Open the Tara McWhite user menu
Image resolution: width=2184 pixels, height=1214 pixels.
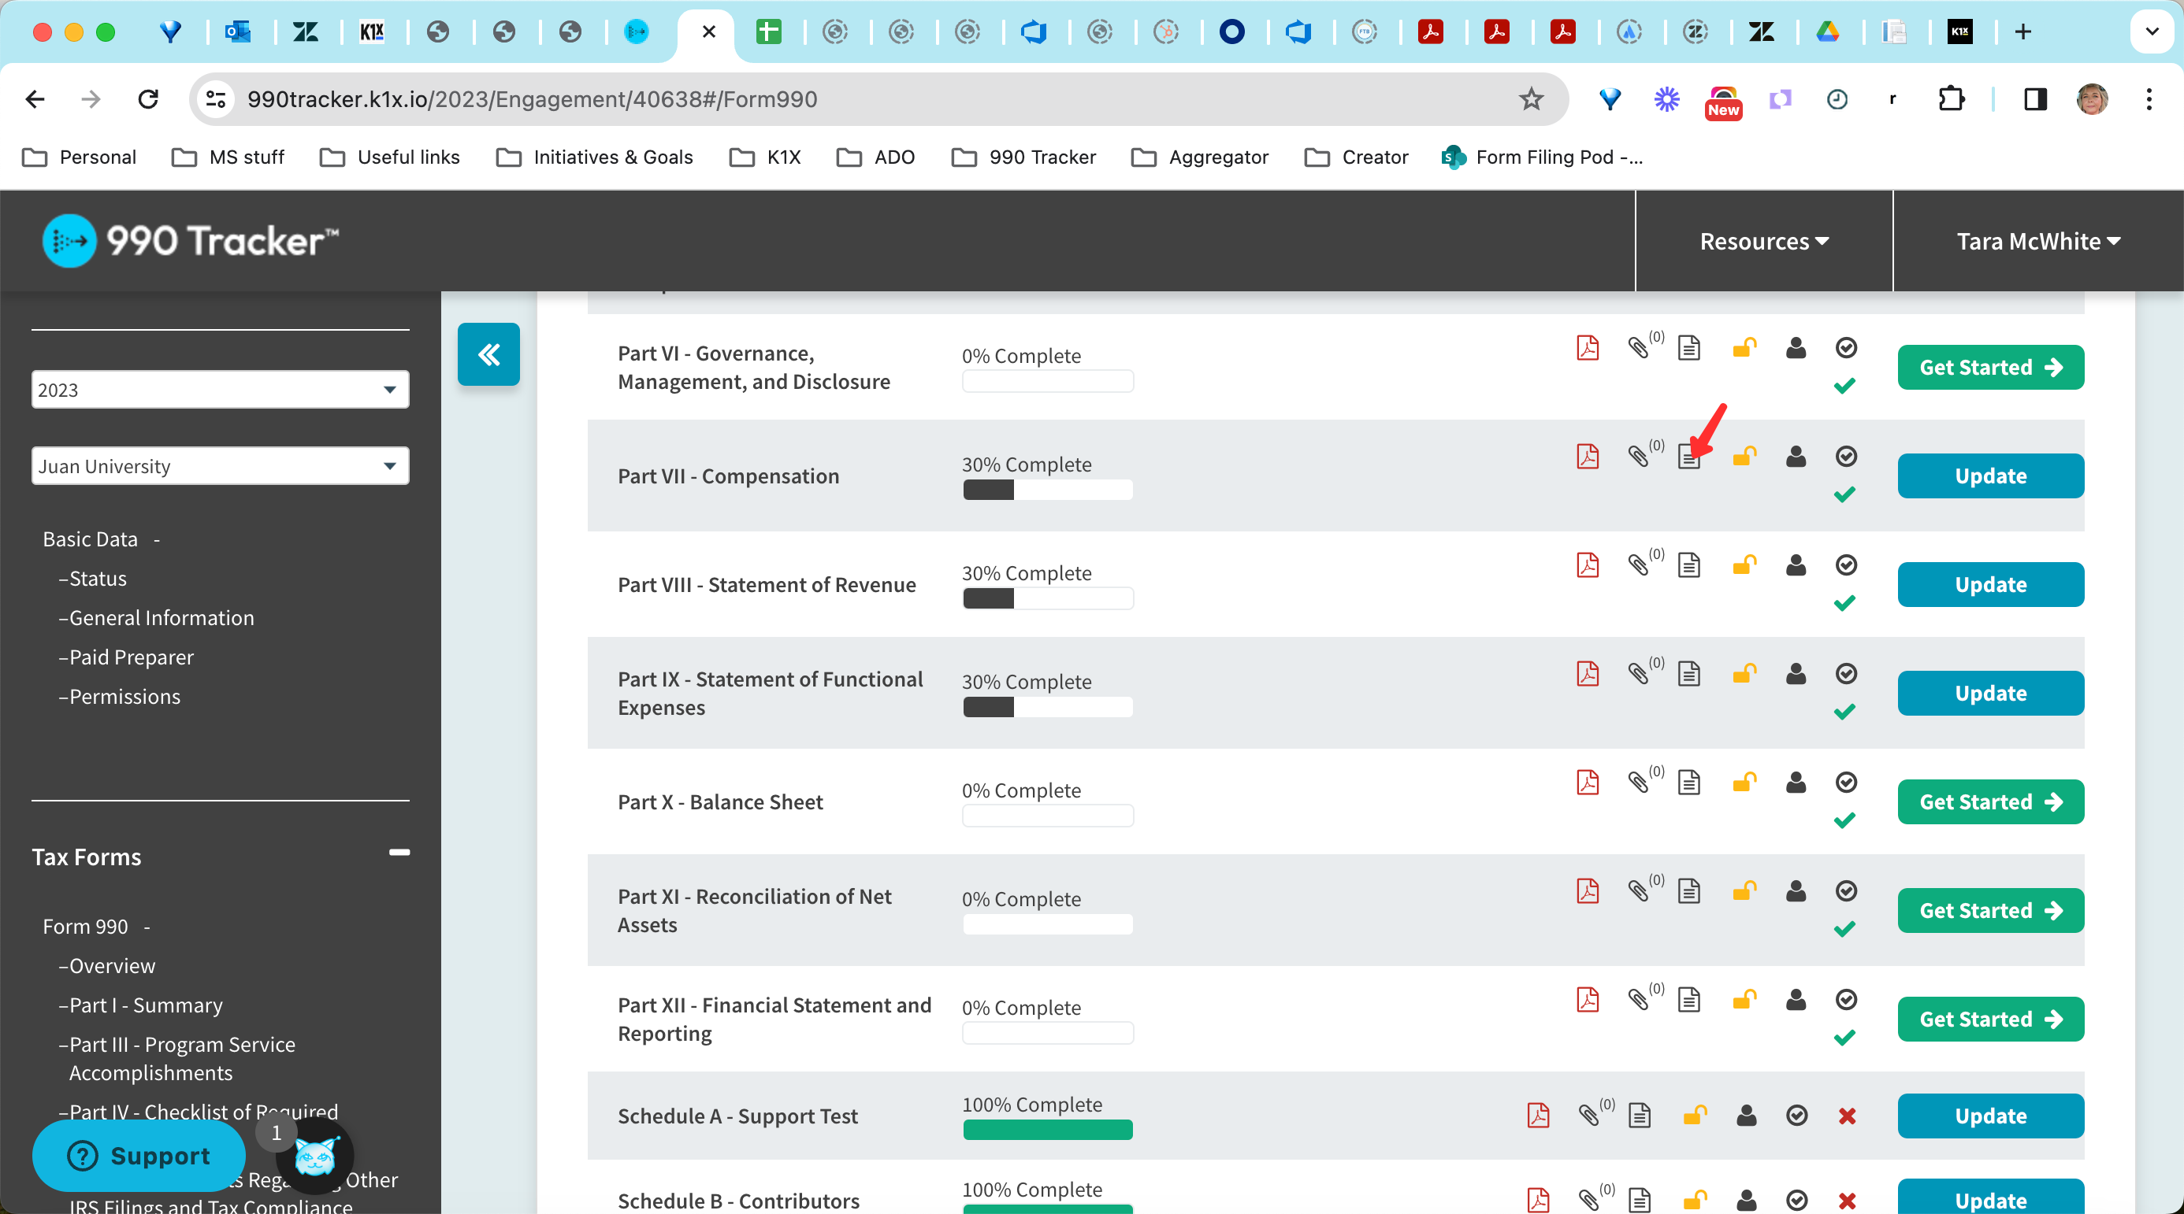pyautogui.click(x=2037, y=242)
